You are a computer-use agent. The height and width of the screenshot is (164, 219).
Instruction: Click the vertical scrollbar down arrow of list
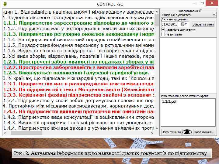pos(157,128)
